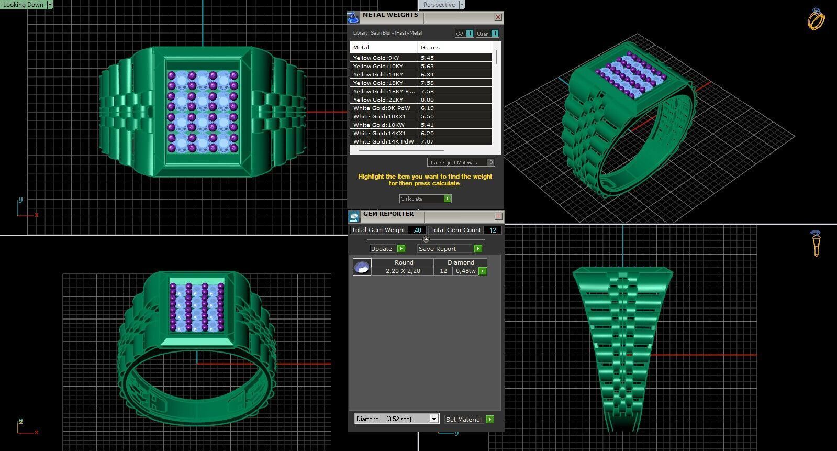Screen dimensions: 837x451
Task: Close the Gem Reporter panel
Action: 498,216
